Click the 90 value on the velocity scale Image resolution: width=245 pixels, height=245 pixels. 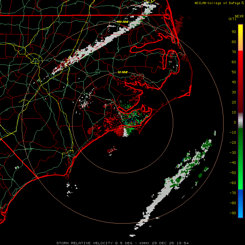234,32
